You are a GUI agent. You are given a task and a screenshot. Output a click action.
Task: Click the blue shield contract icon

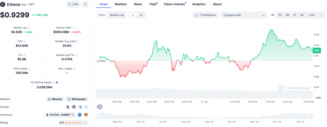pos(80,115)
